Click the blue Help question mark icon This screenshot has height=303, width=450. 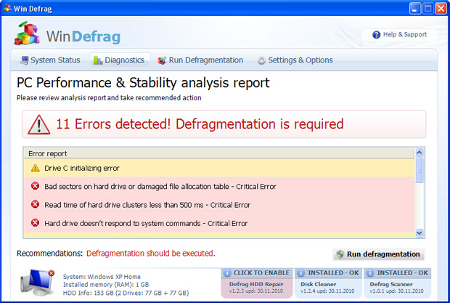coord(376,35)
